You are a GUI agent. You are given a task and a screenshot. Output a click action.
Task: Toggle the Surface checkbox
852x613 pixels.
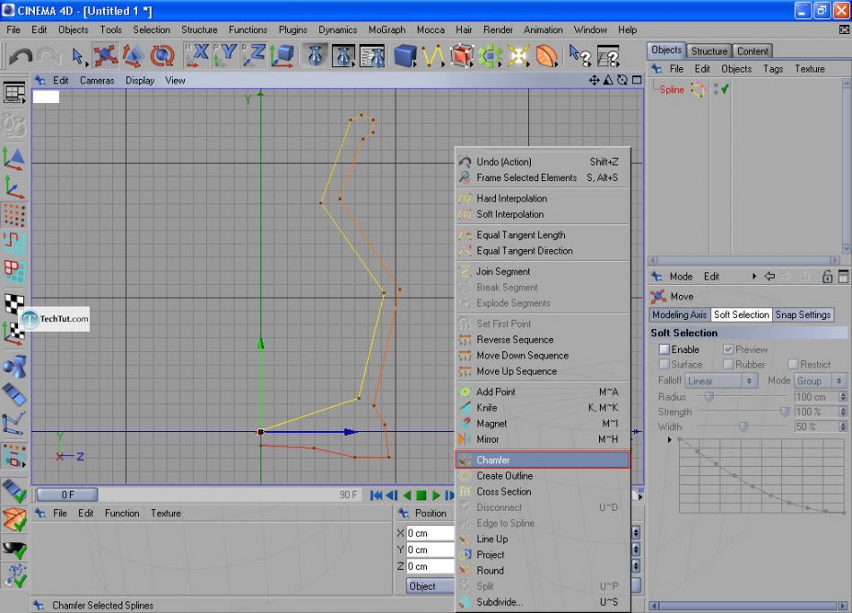coord(664,364)
